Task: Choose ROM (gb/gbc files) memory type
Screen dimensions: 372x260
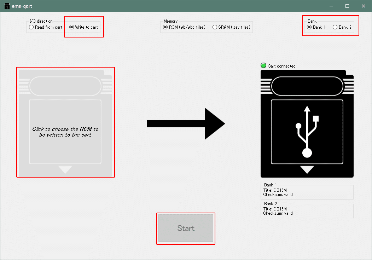Action: point(184,27)
